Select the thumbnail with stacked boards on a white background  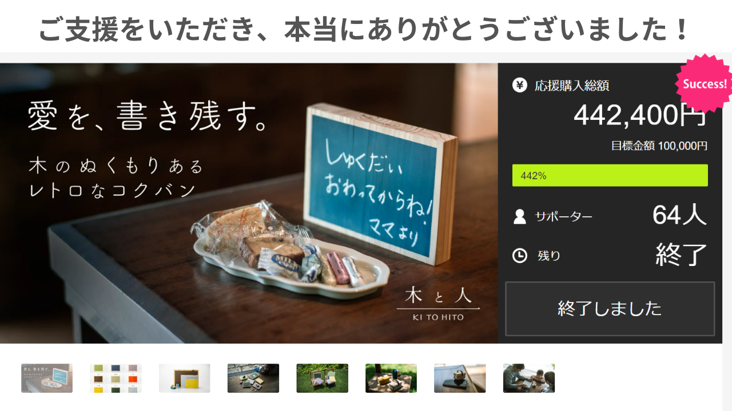(x=185, y=378)
